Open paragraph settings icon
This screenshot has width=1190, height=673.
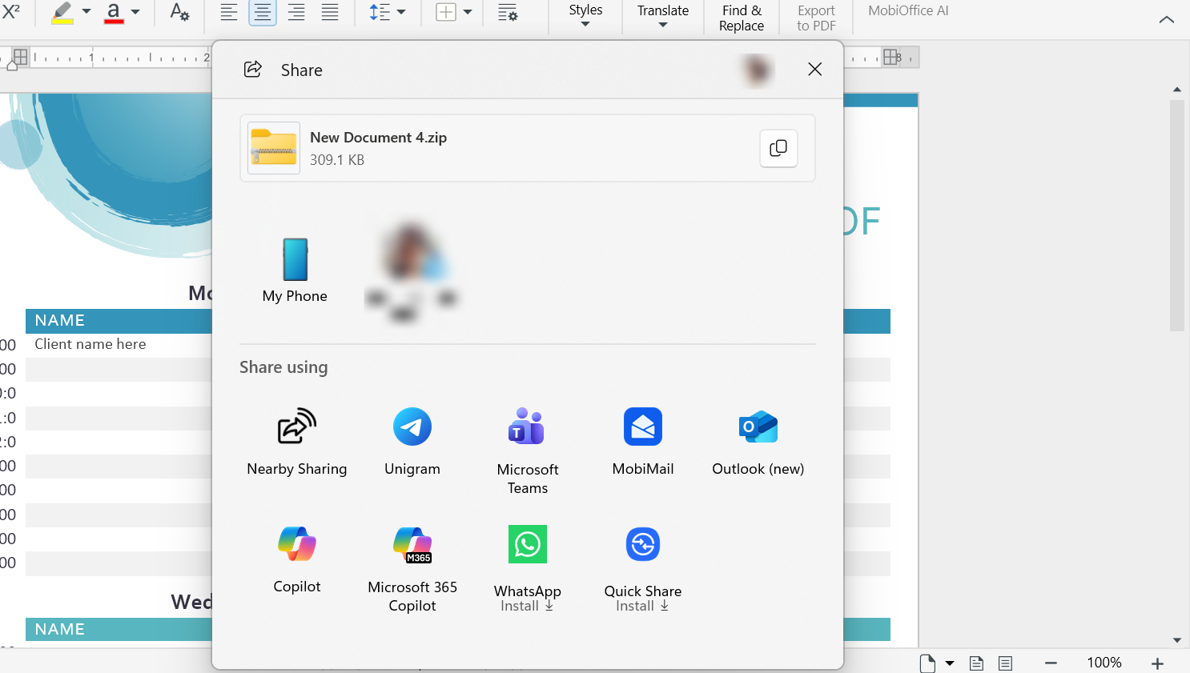tap(508, 12)
